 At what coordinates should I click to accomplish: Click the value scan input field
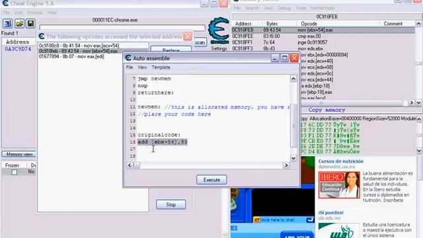tap(122, 28)
